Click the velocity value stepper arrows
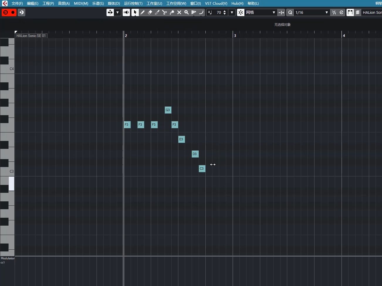Image resolution: width=382 pixels, height=286 pixels. (225, 13)
